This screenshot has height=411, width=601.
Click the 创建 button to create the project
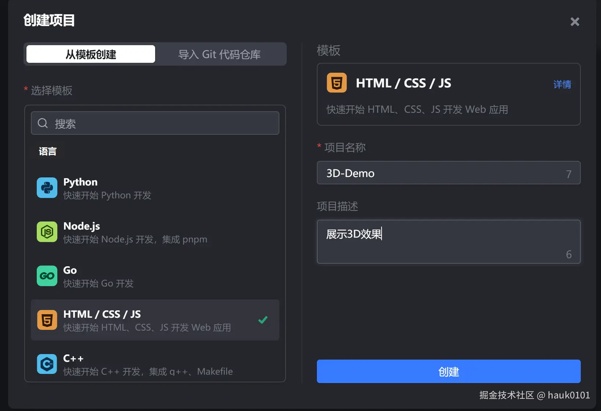pos(448,371)
